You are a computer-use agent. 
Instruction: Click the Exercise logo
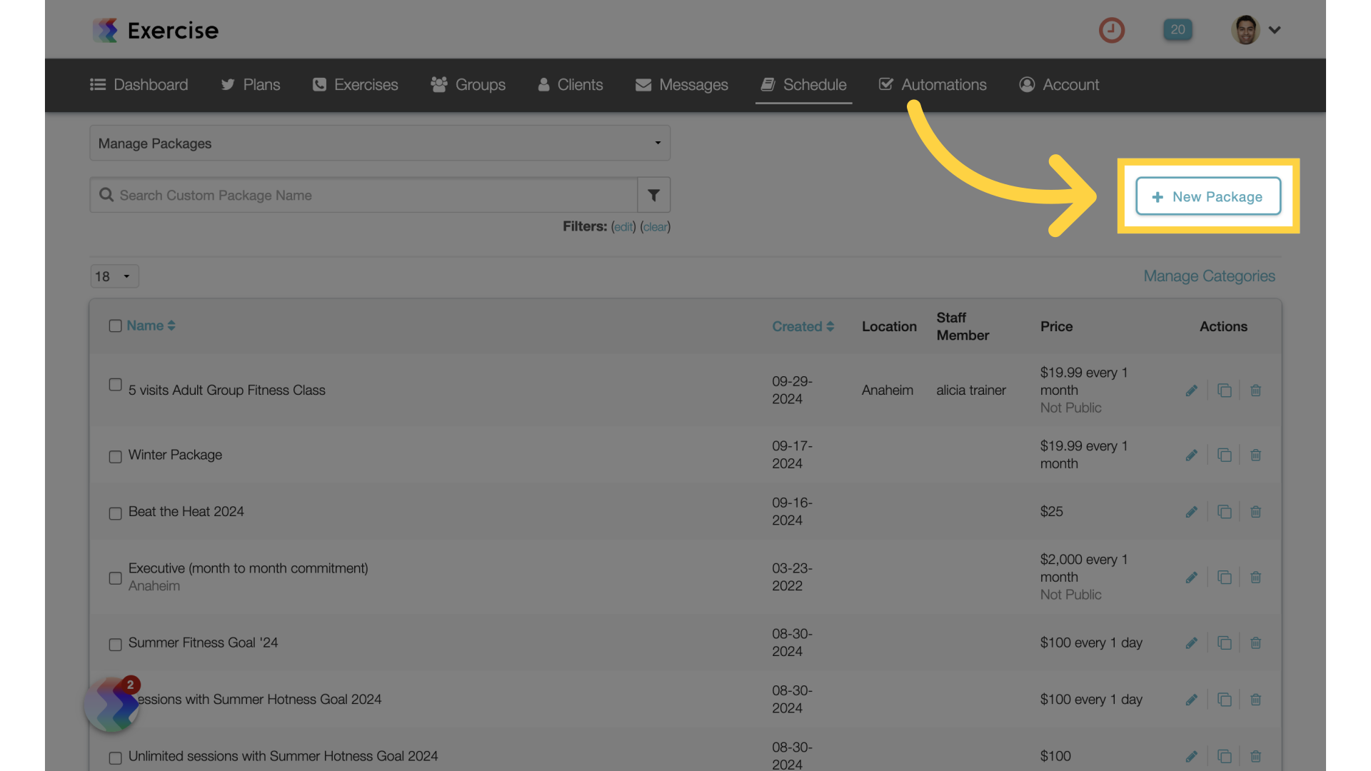tap(156, 30)
